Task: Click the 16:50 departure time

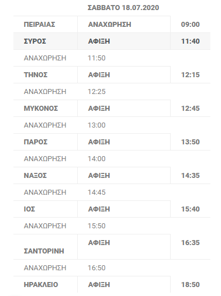Action: pos(96,268)
